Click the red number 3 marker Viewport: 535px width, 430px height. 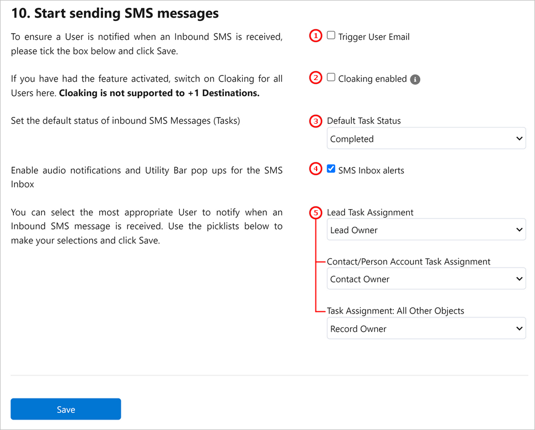tap(315, 121)
